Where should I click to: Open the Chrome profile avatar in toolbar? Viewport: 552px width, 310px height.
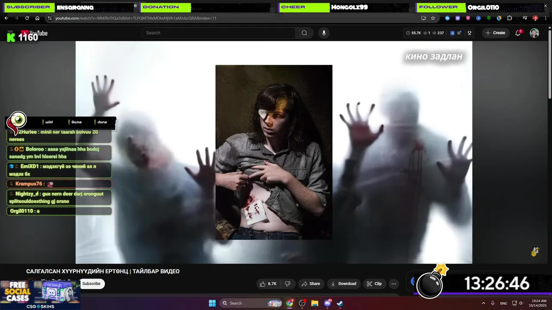point(535,18)
